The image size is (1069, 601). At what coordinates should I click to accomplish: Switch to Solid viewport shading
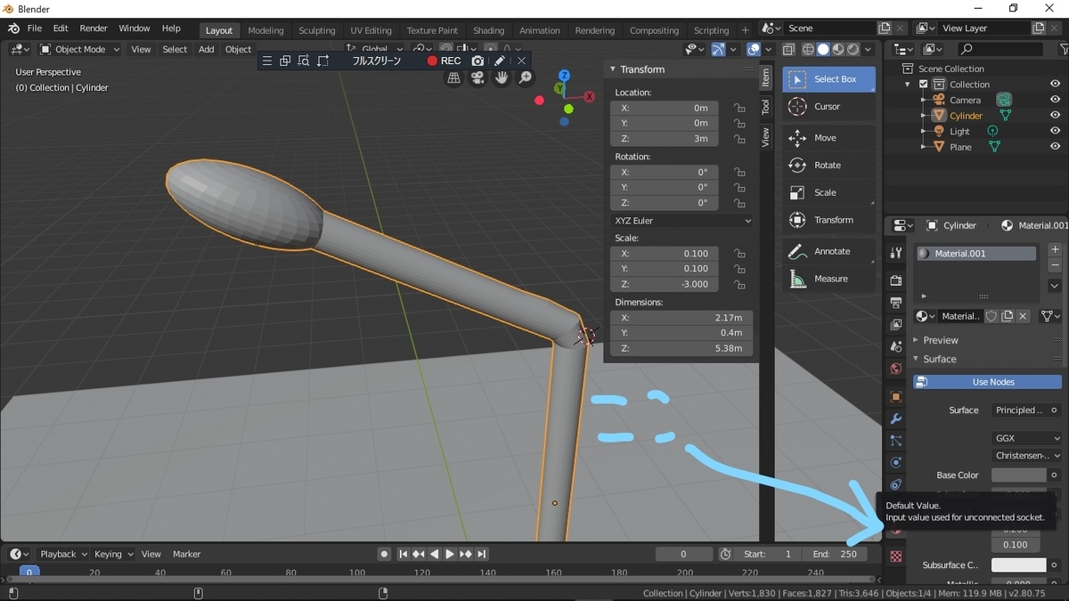point(823,50)
